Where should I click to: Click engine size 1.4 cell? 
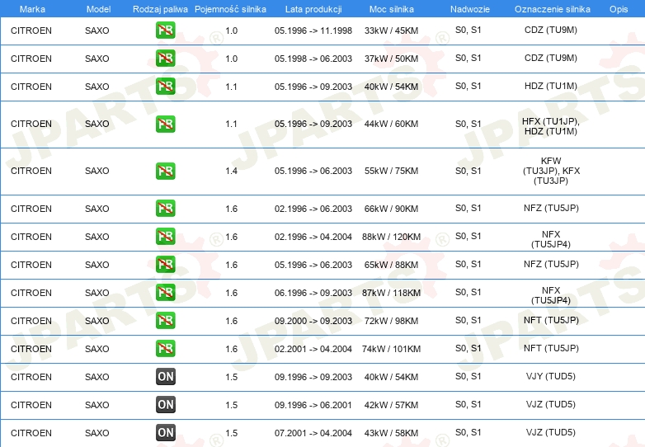pyautogui.click(x=231, y=171)
